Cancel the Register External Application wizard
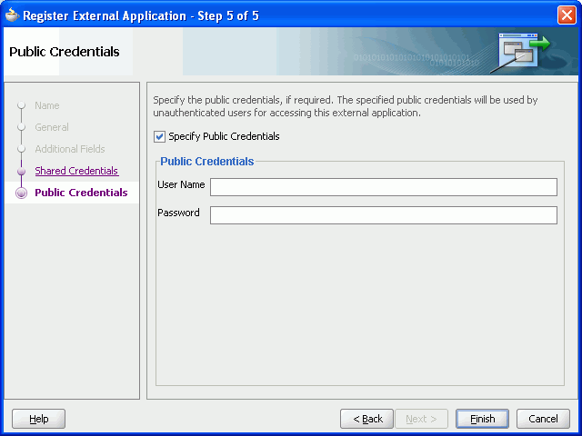This screenshot has height=436, width=582. click(543, 419)
